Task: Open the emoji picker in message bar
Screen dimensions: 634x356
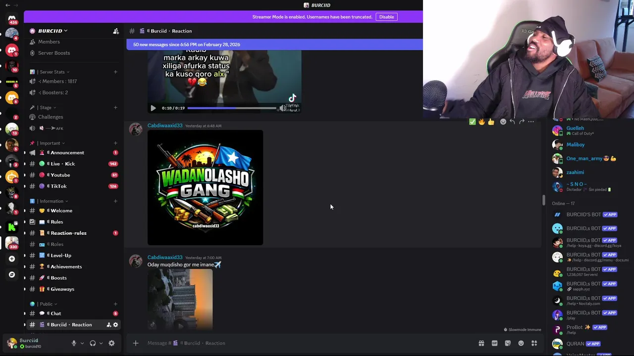Action: [x=521, y=343]
